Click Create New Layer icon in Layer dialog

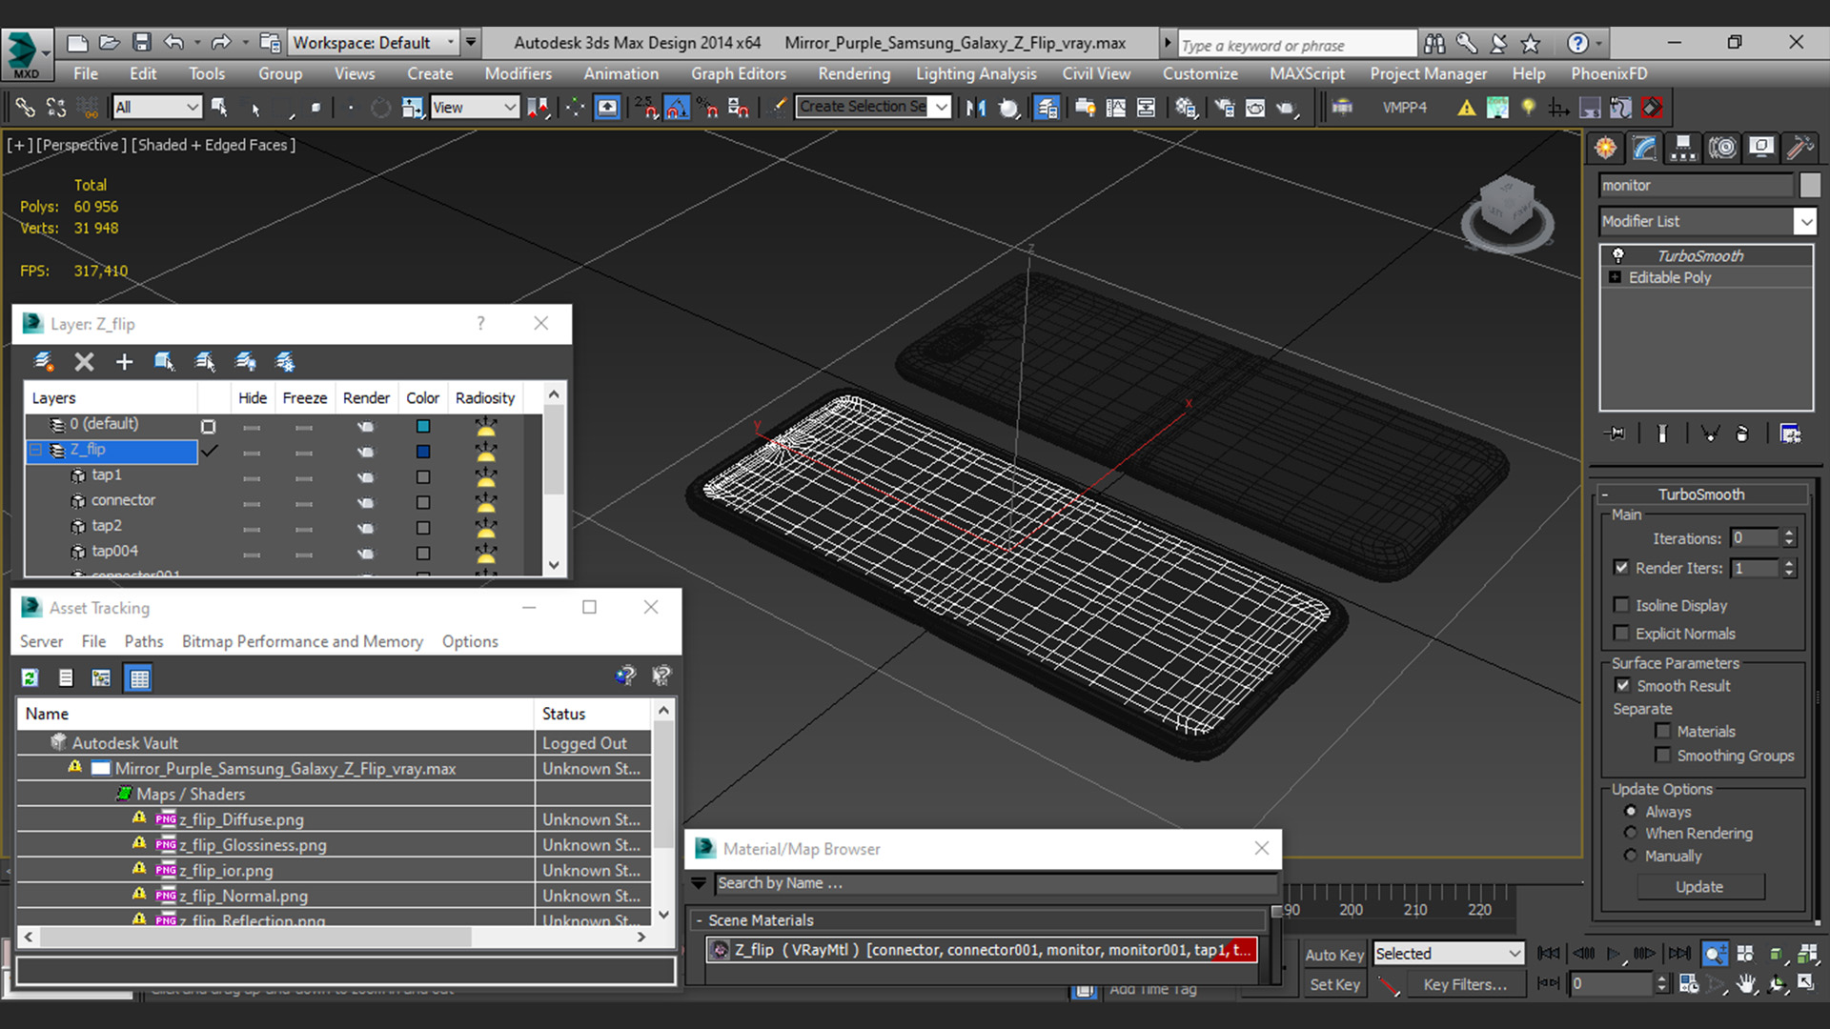43,361
